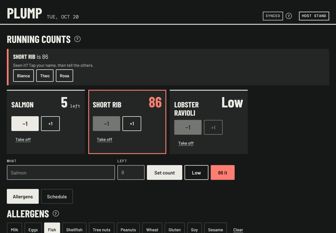
Task: Focus the Left quantity field
Action: coord(131,172)
